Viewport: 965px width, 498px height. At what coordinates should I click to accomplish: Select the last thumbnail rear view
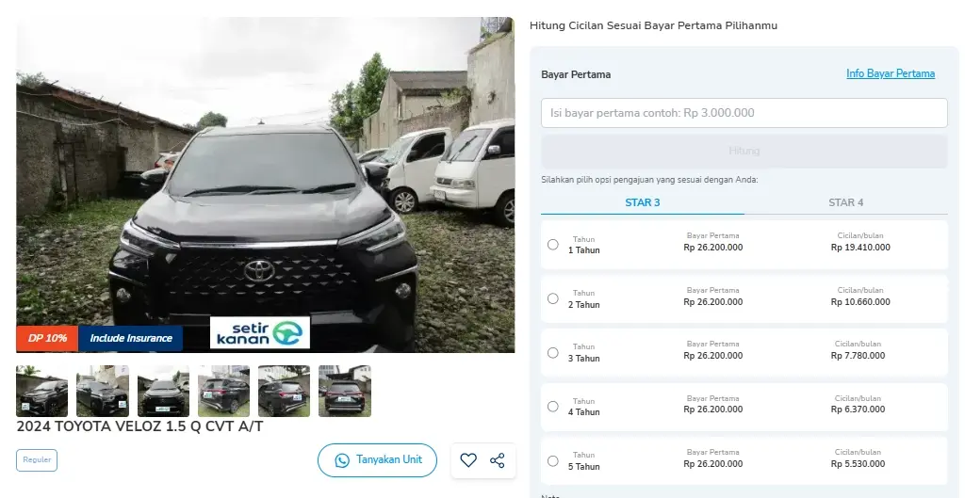(345, 391)
